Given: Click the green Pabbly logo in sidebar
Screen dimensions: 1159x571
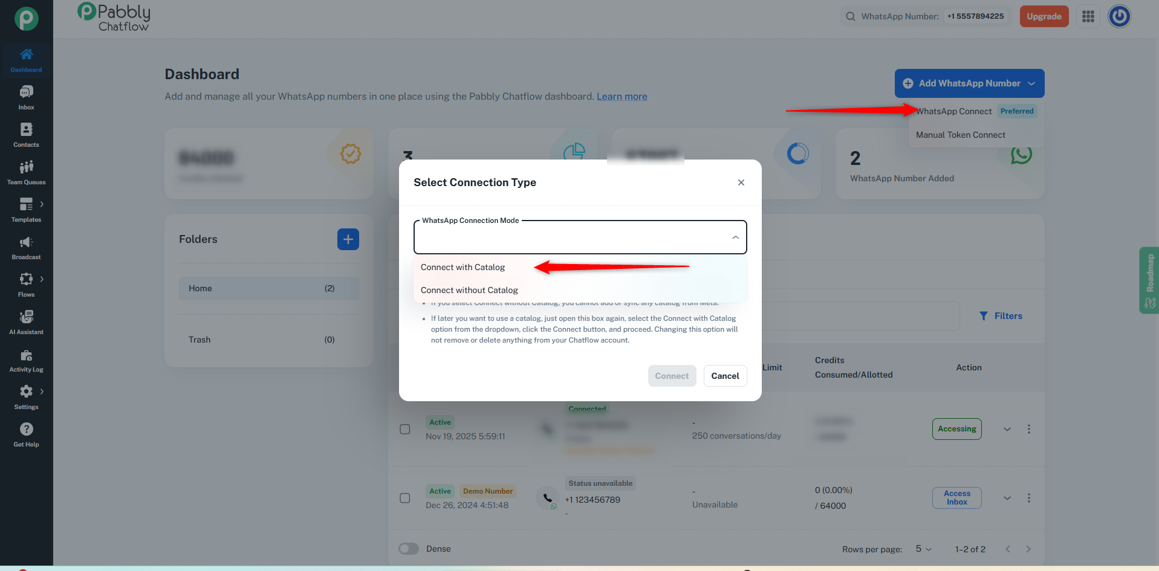Looking at the screenshot, I should (x=27, y=19).
